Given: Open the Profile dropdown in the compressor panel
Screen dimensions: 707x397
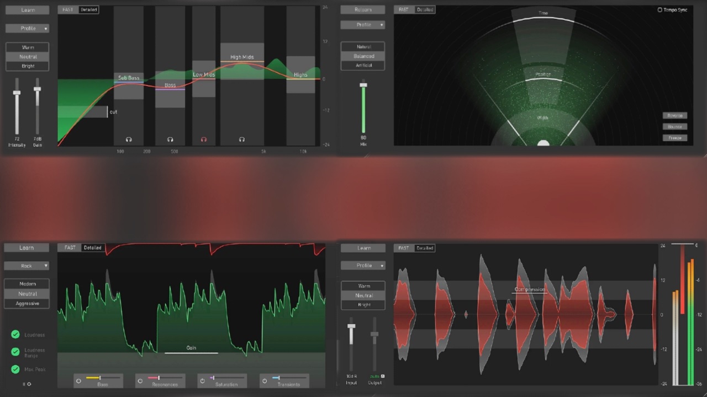Looking at the screenshot, I should click(x=363, y=265).
